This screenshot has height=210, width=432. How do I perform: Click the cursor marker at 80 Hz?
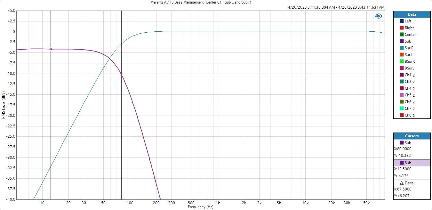121,75
